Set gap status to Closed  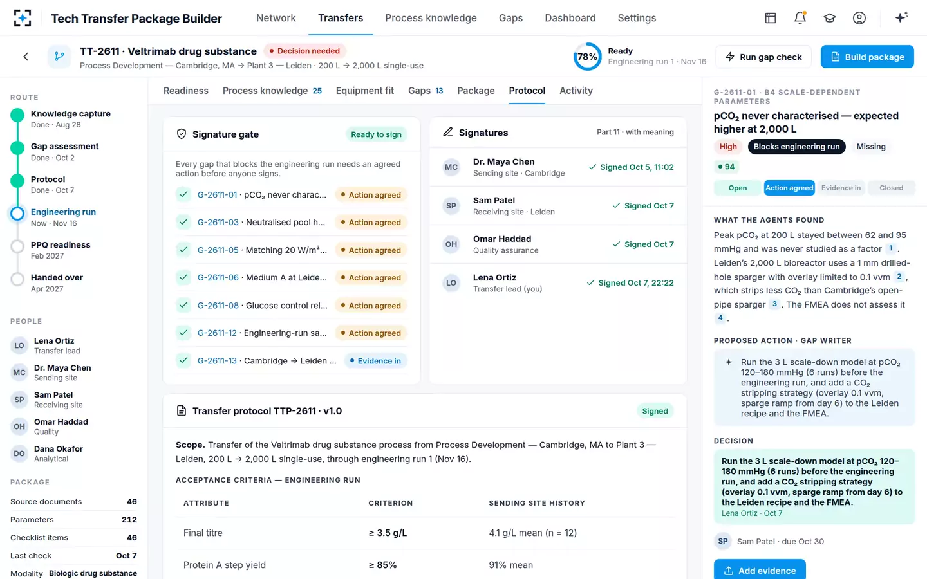[891, 188]
